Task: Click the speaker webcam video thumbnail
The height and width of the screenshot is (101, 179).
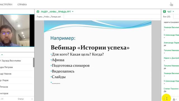Action: pos(15,31)
